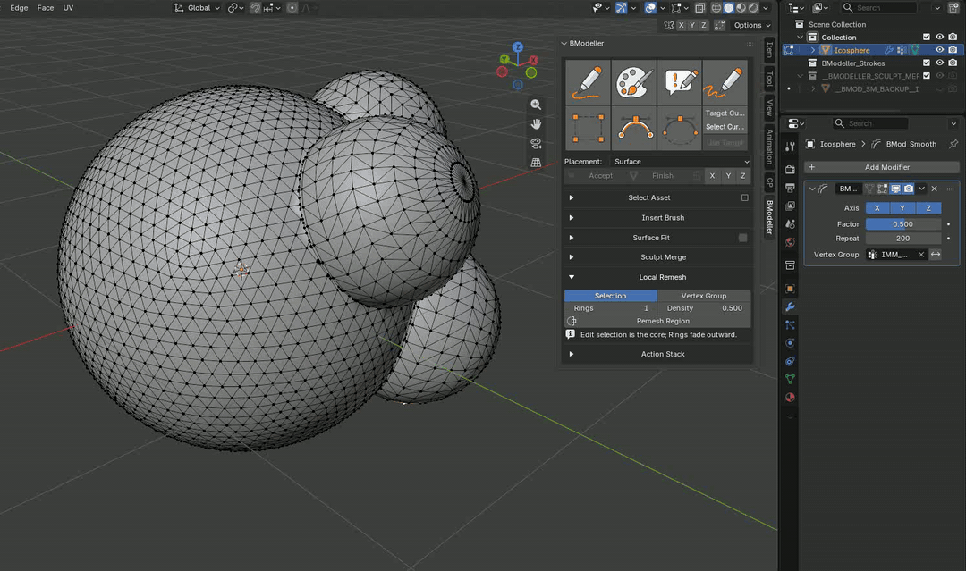Viewport: 966px width, 571px height.
Task: Open the Physics properties tab icon
Action: (x=790, y=343)
